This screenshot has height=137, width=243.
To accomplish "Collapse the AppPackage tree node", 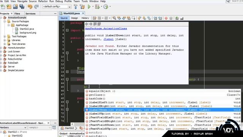I will pos(9,25).
